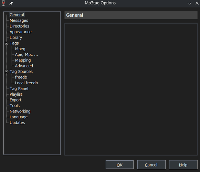Image resolution: width=200 pixels, height=172 pixels.
Task: Select Networking options
Action: [x=20, y=111]
